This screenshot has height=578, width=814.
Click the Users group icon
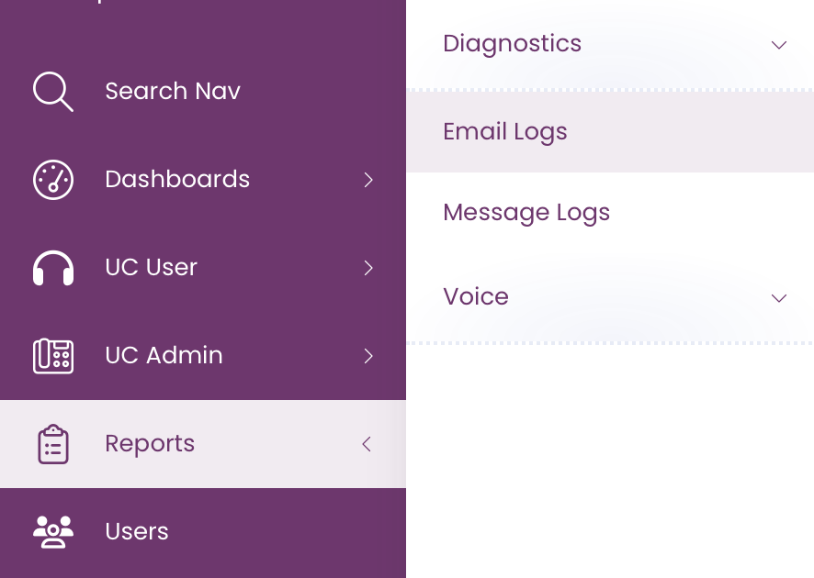click(53, 532)
